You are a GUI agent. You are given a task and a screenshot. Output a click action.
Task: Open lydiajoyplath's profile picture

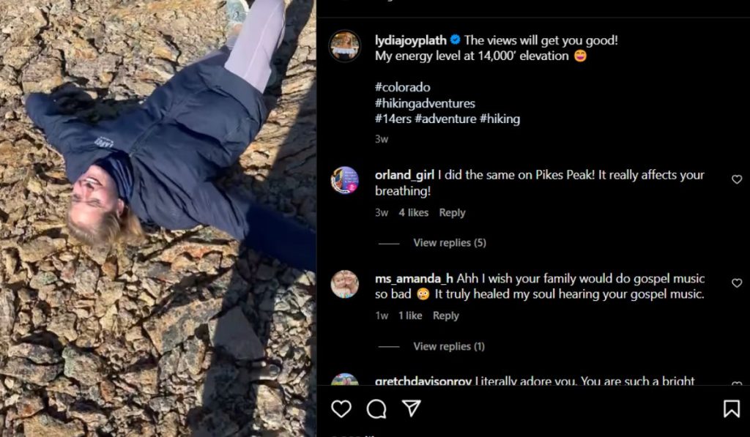344,45
